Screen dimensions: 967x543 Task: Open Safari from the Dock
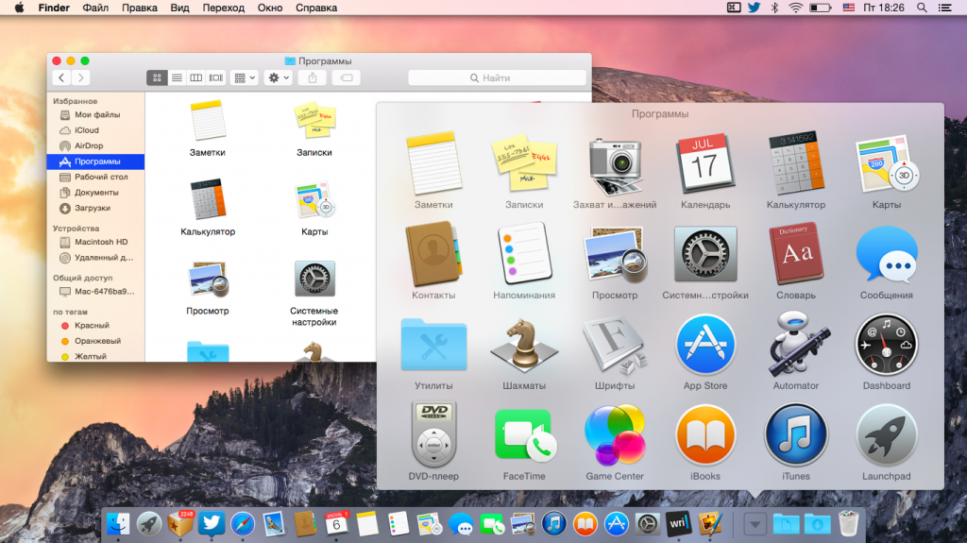click(242, 523)
